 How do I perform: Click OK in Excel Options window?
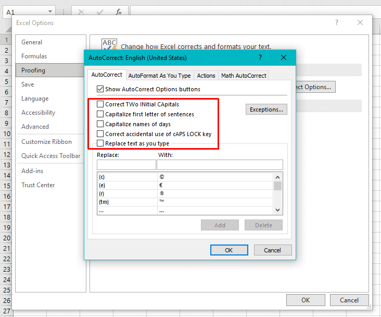(x=306, y=300)
